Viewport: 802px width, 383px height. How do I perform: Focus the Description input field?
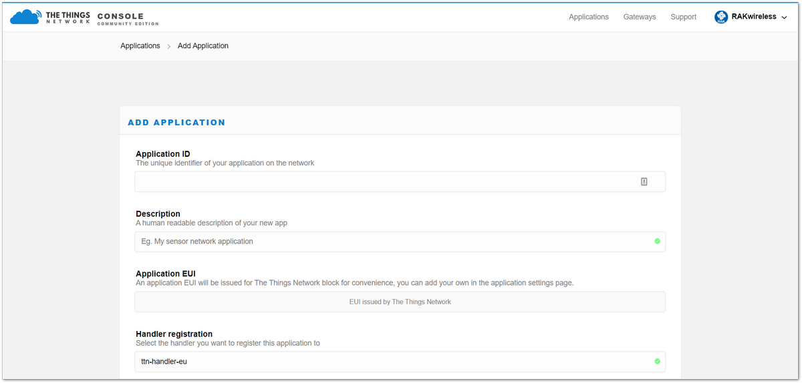tap(400, 242)
